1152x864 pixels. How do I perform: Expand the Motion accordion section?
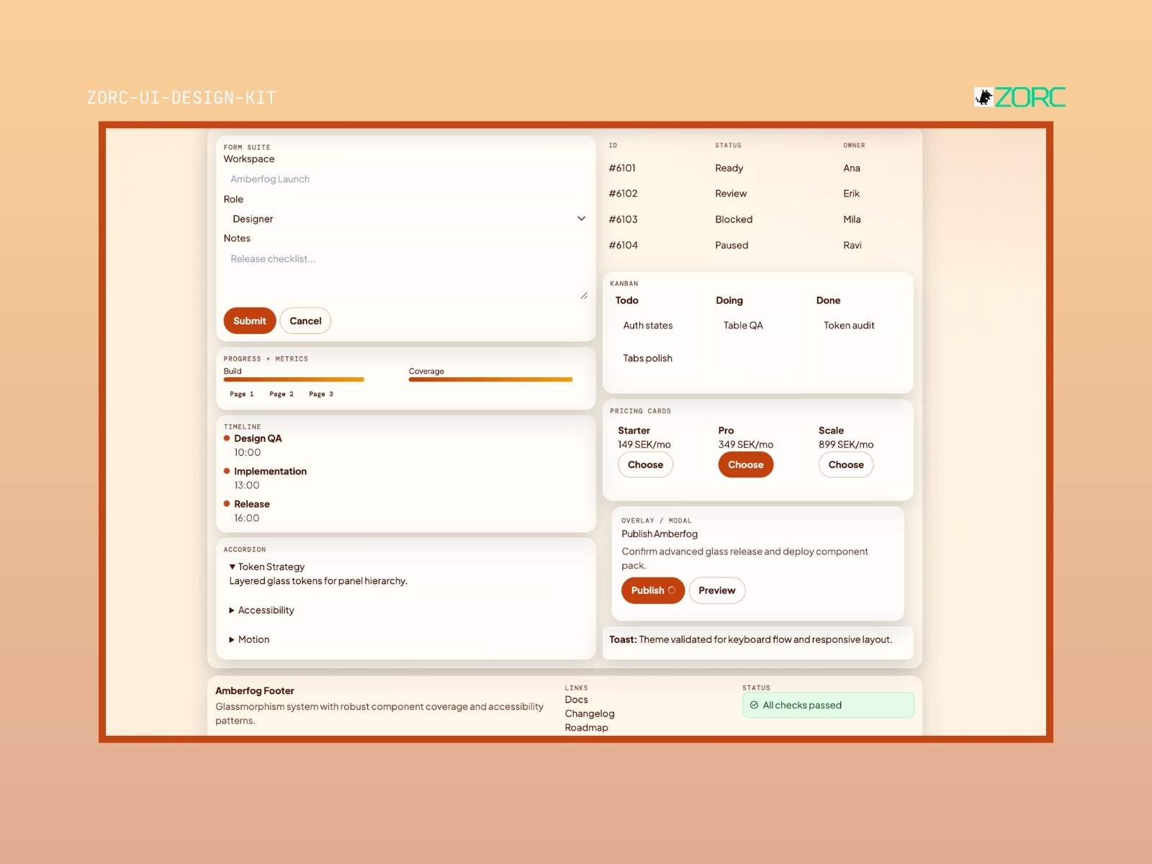249,639
